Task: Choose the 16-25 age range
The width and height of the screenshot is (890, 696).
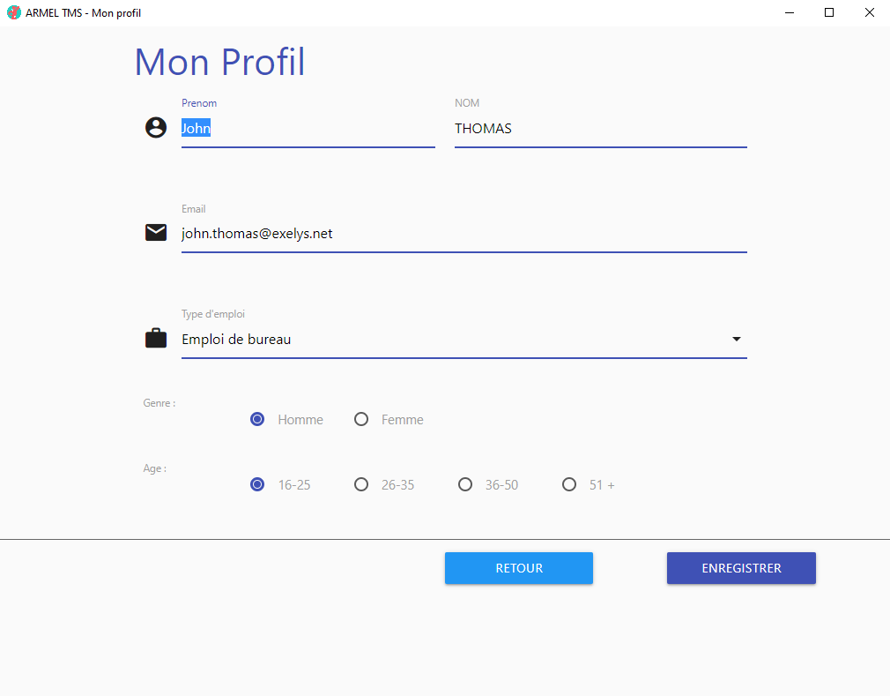Action: coord(257,484)
